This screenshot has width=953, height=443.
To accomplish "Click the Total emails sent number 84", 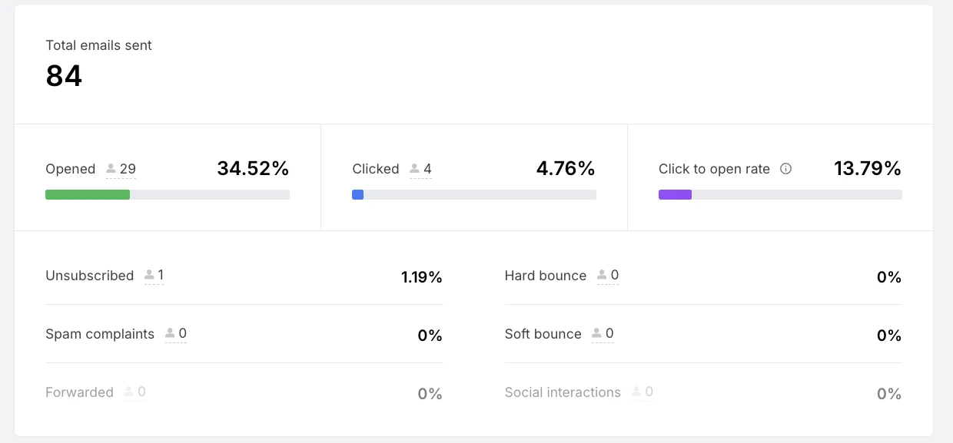I will coord(64,76).
